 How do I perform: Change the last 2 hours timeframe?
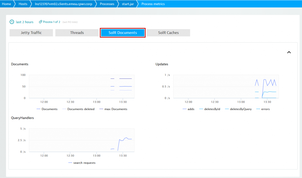(24, 22)
